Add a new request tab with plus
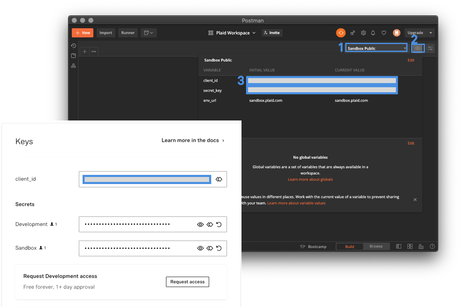This screenshot has height=307, width=461. [x=84, y=52]
